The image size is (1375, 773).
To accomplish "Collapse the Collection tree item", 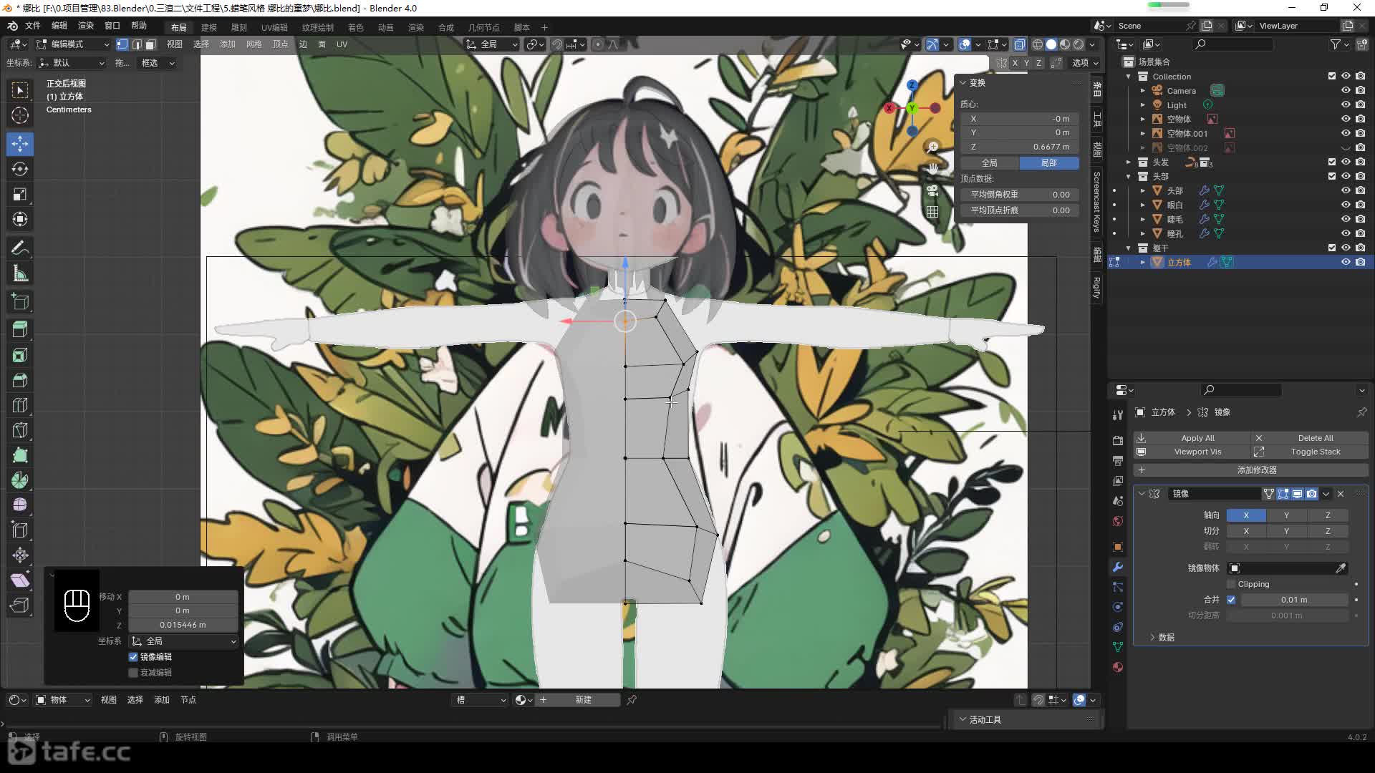I will point(1129,77).
